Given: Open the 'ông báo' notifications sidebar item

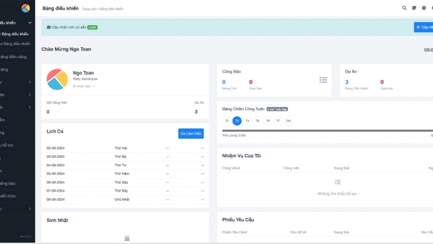Looking at the screenshot, I should coord(8,183).
